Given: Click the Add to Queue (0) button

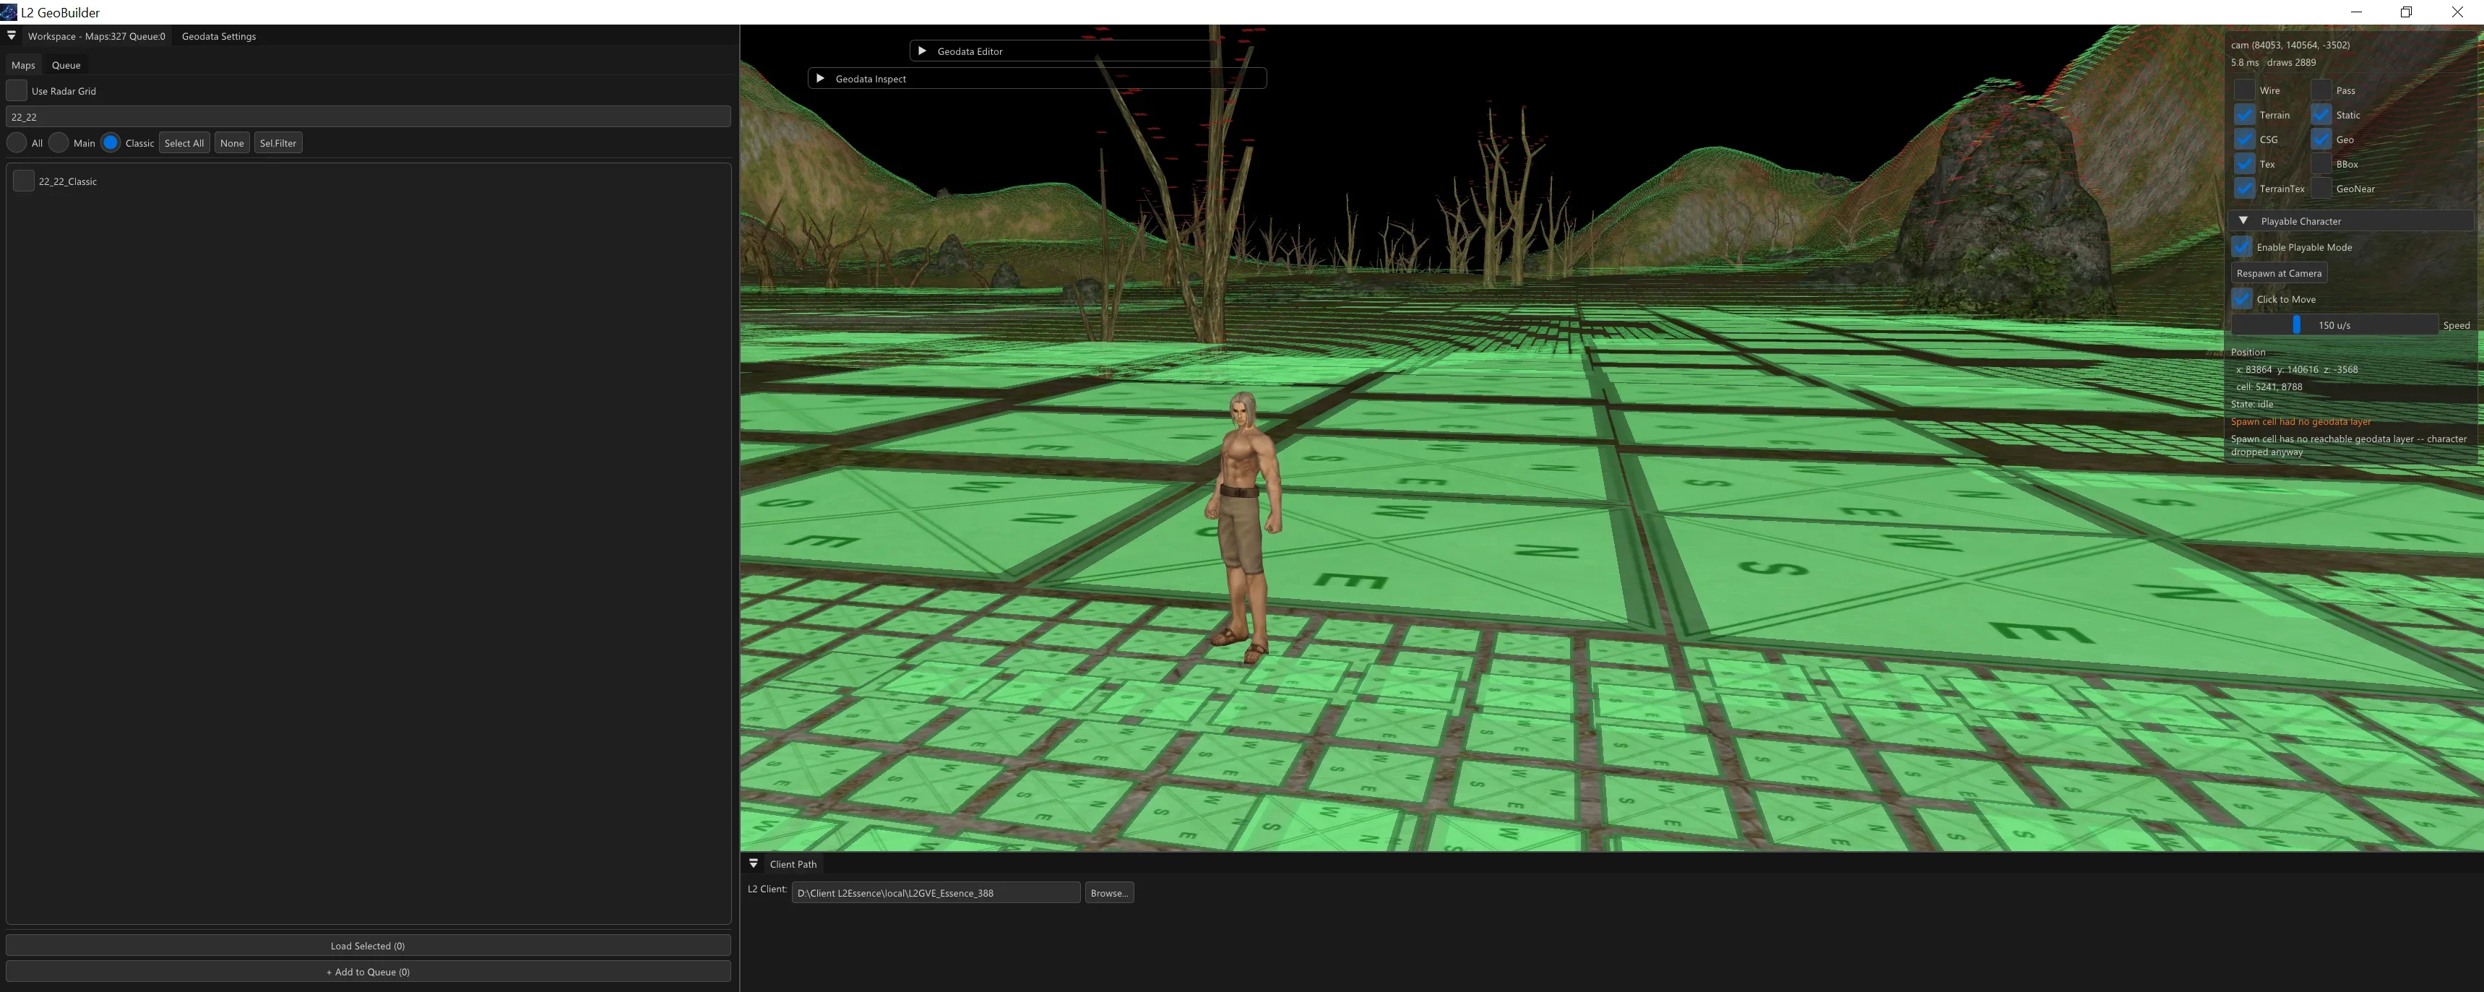Looking at the screenshot, I should click(x=367, y=972).
